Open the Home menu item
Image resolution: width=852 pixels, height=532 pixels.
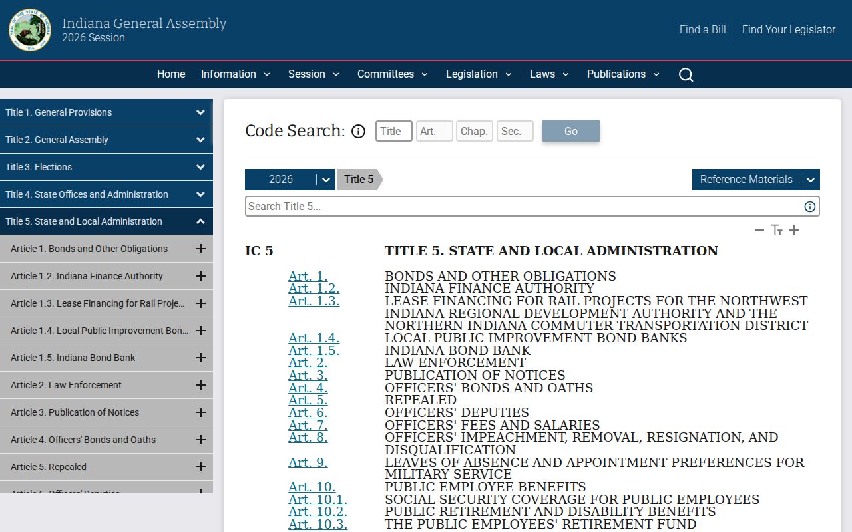pos(171,74)
